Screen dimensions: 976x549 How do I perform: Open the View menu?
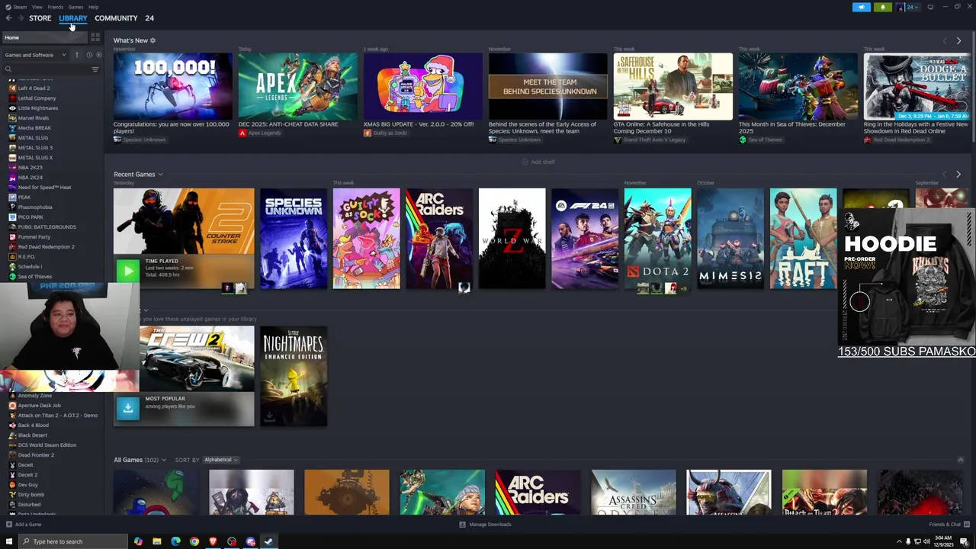click(37, 7)
